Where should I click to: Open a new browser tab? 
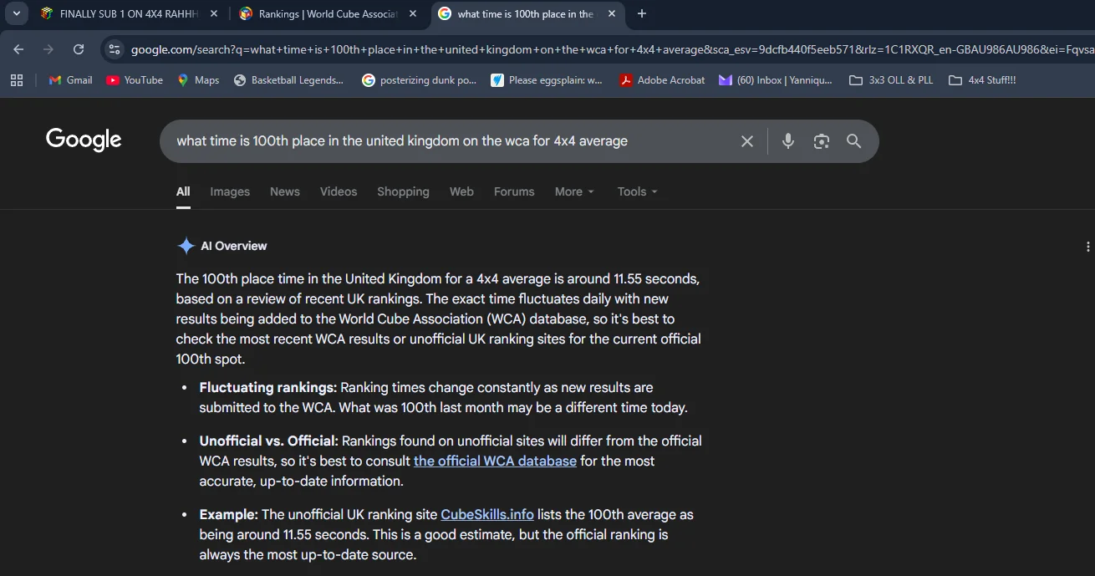click(642, 13)
